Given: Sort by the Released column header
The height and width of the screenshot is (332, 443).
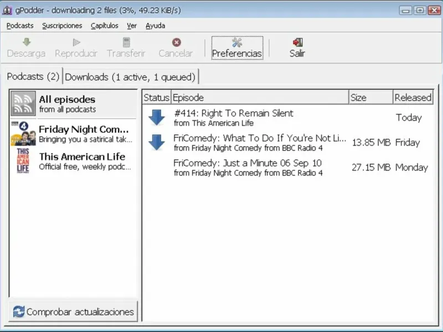Looking at the screenshot, I should tap(413, 98).
